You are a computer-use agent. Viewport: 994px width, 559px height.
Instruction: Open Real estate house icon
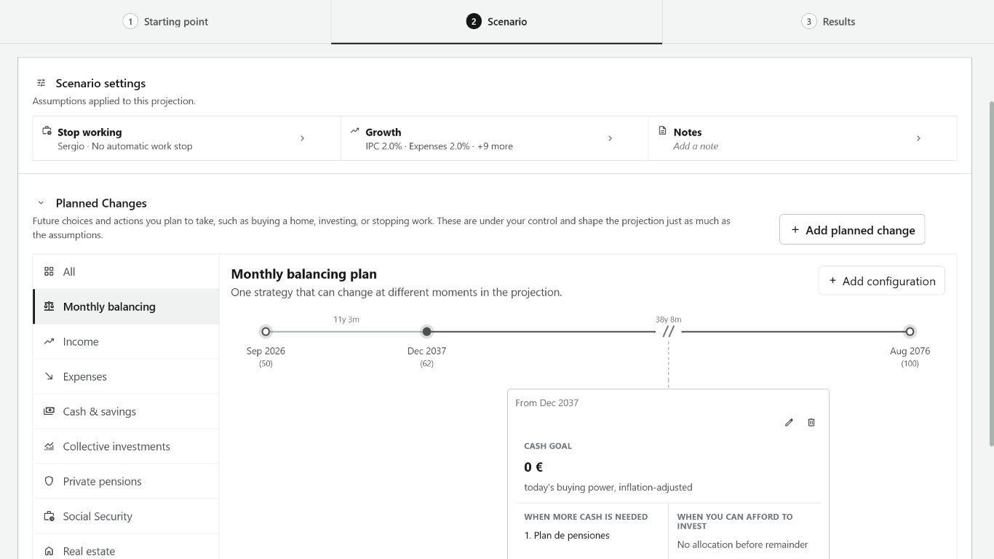(x=49, y=551)
